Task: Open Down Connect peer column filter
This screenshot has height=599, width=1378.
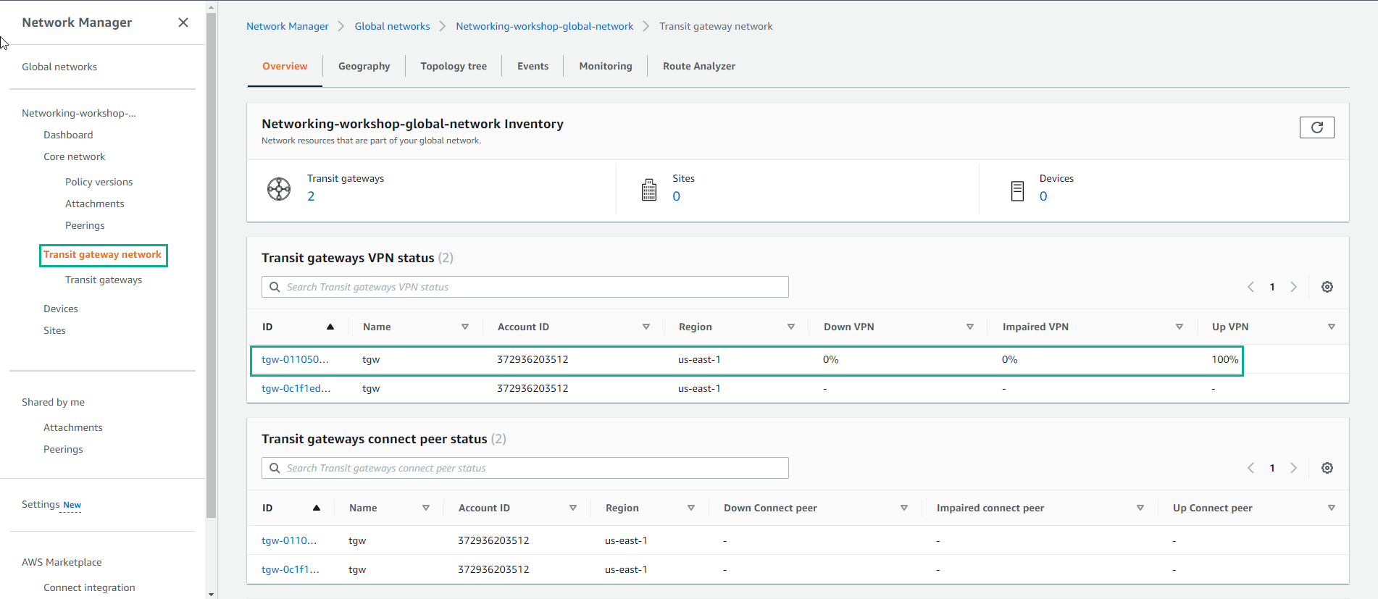Action: [904, 508]
